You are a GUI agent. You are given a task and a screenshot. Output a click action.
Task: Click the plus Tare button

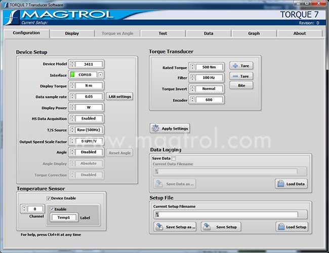[241, 66]
